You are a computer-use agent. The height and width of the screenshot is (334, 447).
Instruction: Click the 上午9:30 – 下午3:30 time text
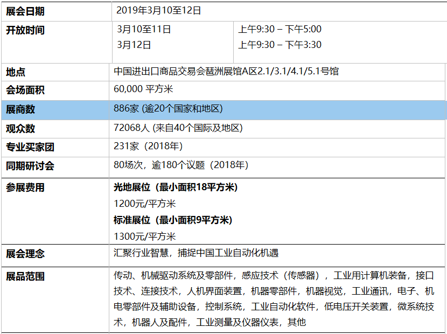coord(280,45)
